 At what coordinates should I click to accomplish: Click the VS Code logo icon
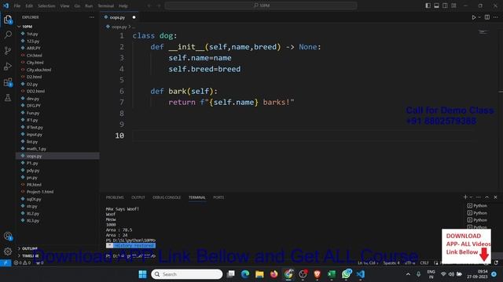pyautogui.click(x=6, y=5)
